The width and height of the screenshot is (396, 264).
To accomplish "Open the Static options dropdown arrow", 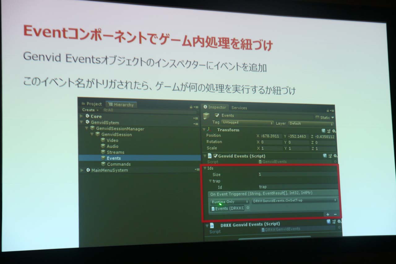I will (x=333, y=118).
